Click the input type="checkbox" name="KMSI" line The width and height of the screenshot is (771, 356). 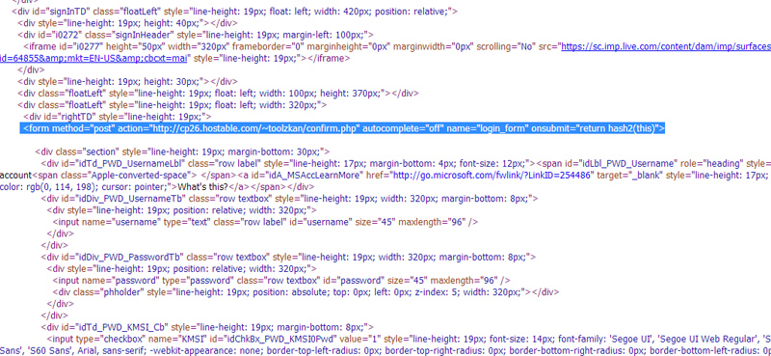(x=409, y=340)
